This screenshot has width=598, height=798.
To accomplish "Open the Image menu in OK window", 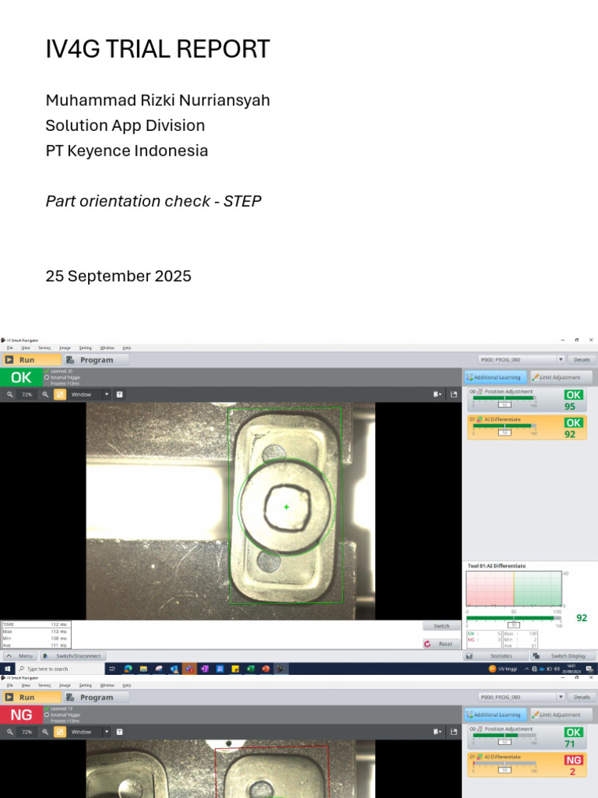I will [65, 348].
